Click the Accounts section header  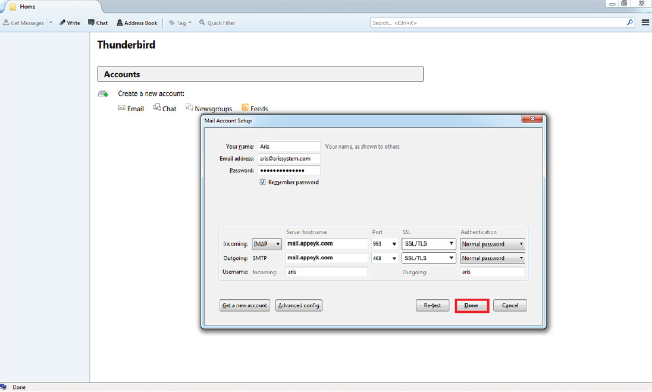[261, 74]
